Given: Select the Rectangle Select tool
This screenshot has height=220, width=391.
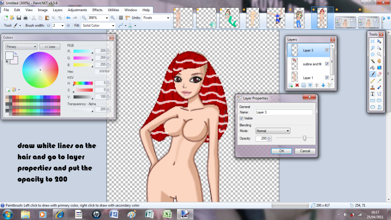Looking at the screenshot, I should pyautogui.click(x=373, y=41).
